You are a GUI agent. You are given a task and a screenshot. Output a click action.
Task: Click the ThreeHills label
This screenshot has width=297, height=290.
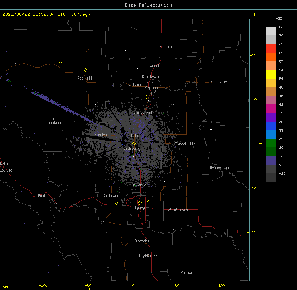(185, 144)
